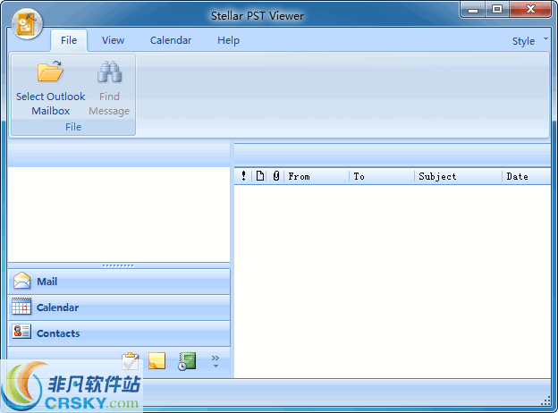Screen dimensions: 558x413
Task: Switch to the Calendar ribbon tab
Action: tap(171, 40)
